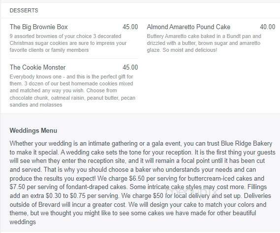Image resolution: width=280 pixels, height=233 pixels.
Task: Click the "fondant-draped cakes" text
Action: point(96,187)
